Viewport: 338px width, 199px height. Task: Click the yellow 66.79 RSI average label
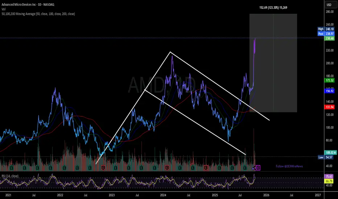click(x=329, y=181)
